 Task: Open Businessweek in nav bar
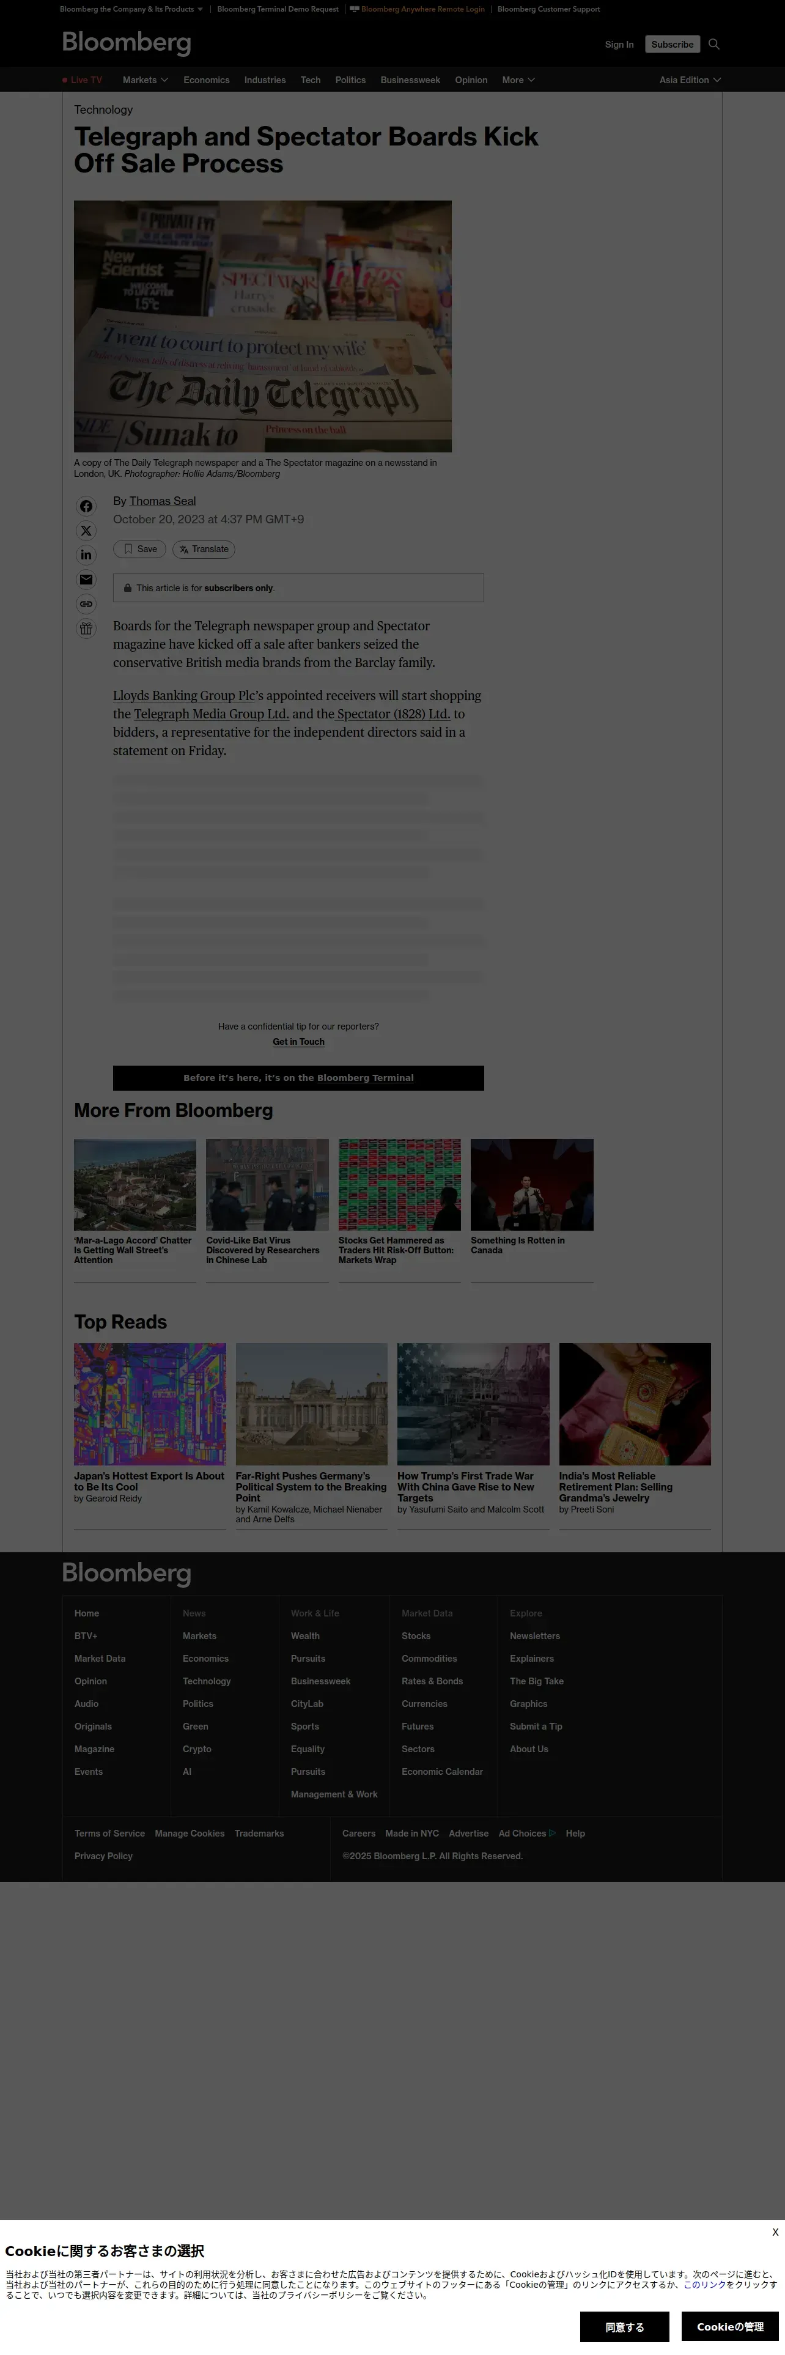(x=410, y=81)
